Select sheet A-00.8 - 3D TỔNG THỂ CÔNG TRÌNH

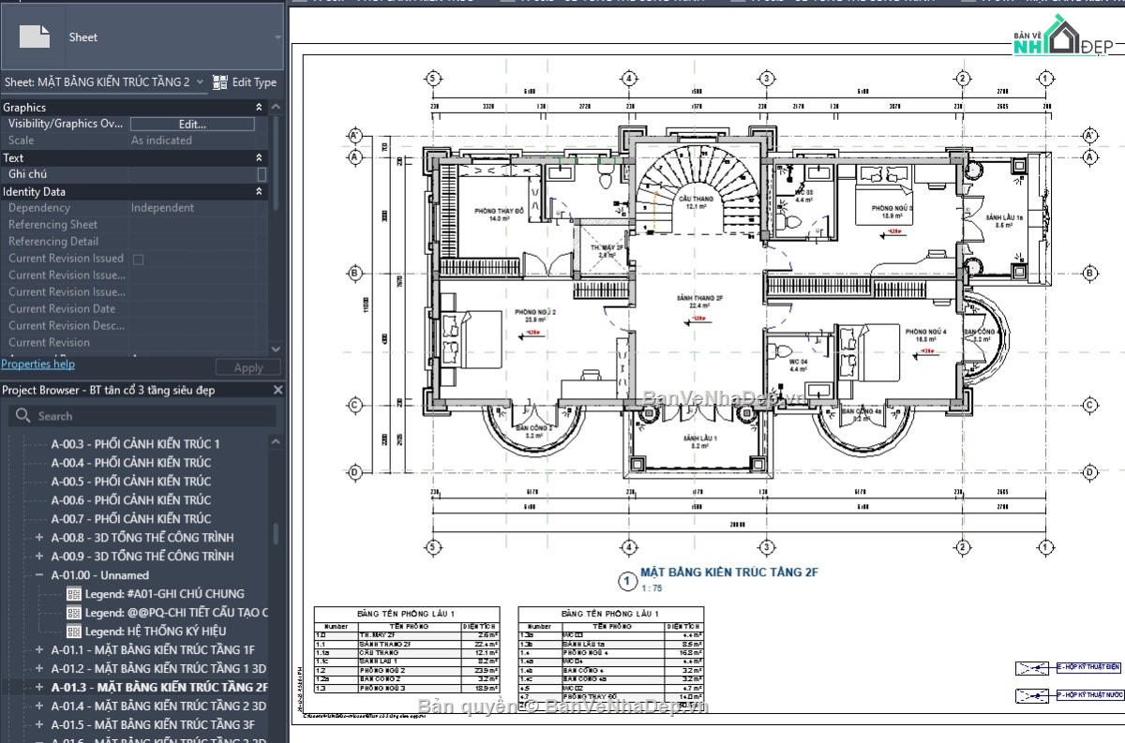pyautogui.click(x=142, y=538)
